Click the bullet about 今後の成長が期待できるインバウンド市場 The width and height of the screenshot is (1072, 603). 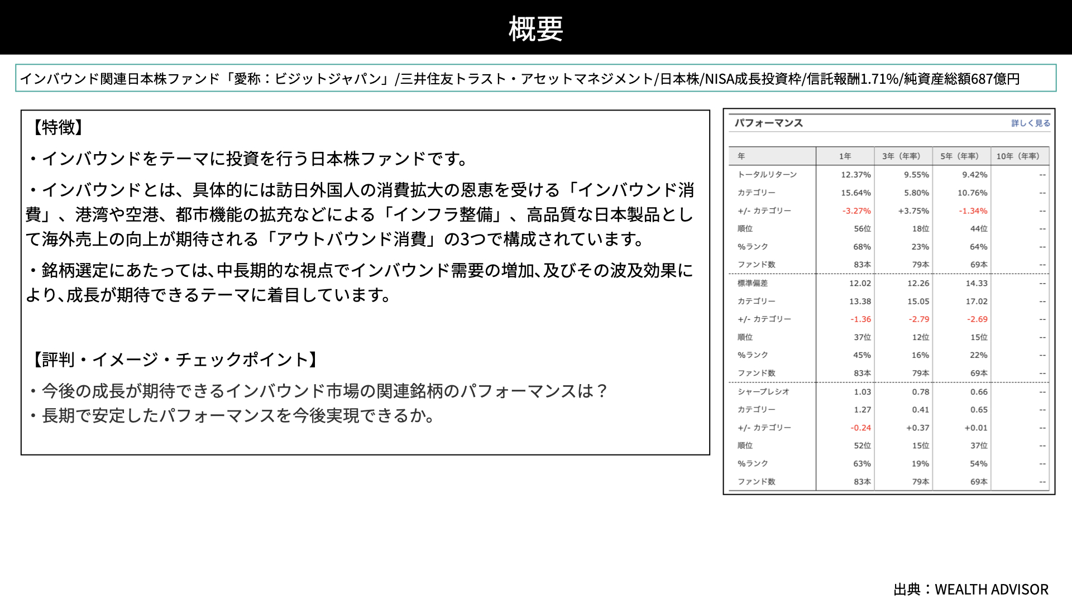point(317,391)
